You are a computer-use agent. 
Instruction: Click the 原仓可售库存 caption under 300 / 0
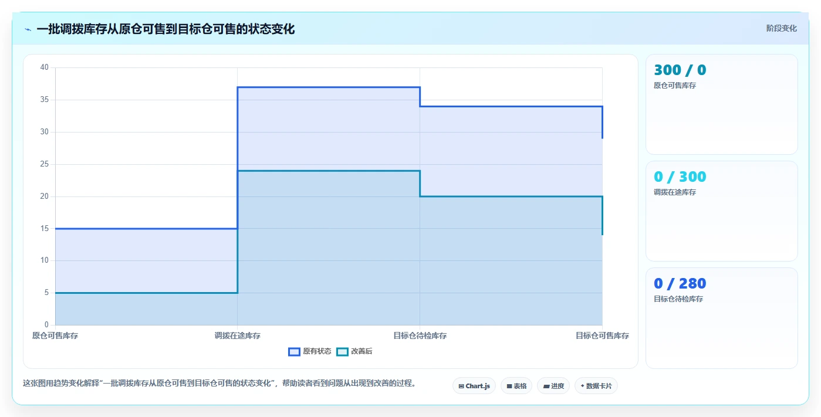(x=675, y=86)
